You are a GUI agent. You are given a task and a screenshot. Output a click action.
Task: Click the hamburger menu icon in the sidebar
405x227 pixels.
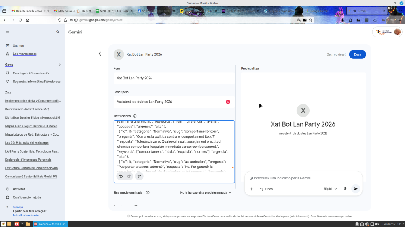coord(8,32)
